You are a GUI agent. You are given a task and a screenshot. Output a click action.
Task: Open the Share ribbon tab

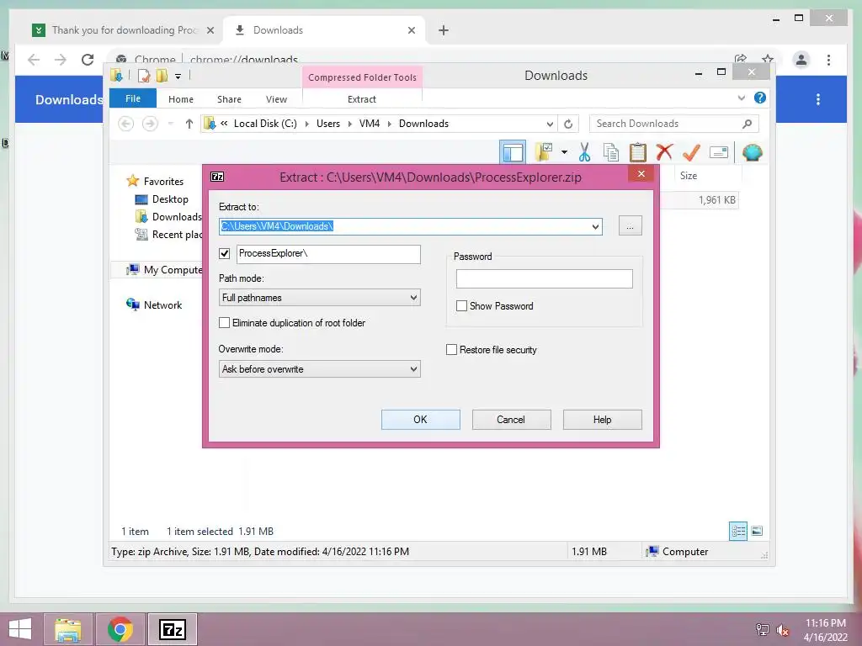tap(229, 99)
